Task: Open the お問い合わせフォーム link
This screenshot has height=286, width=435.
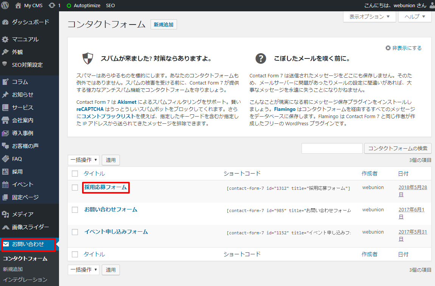Action: (111, 209)
